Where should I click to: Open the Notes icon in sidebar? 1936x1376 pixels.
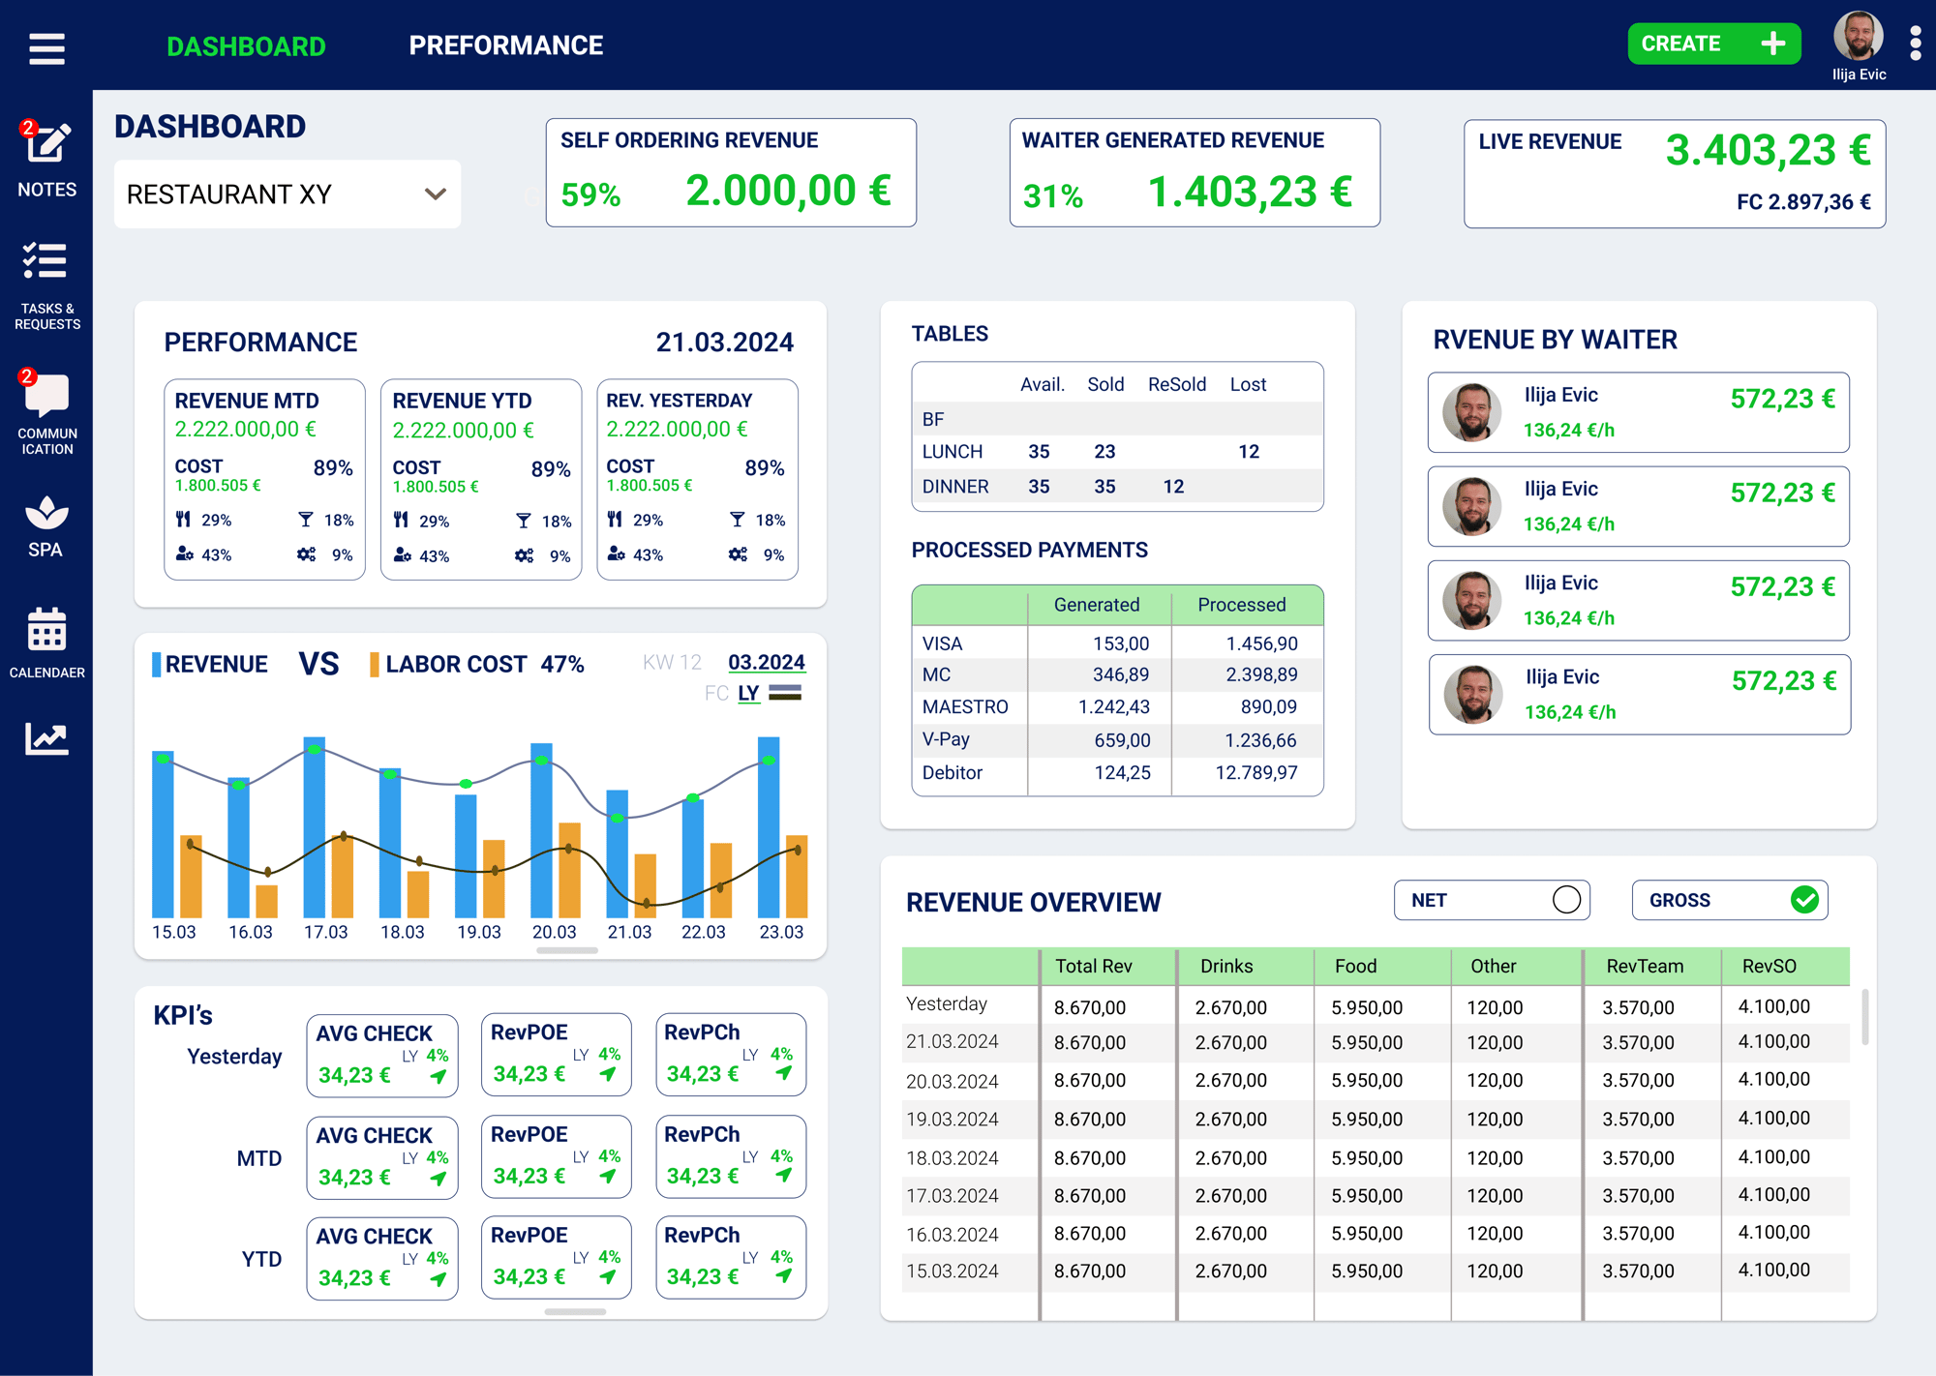click(x=47, y=144)
